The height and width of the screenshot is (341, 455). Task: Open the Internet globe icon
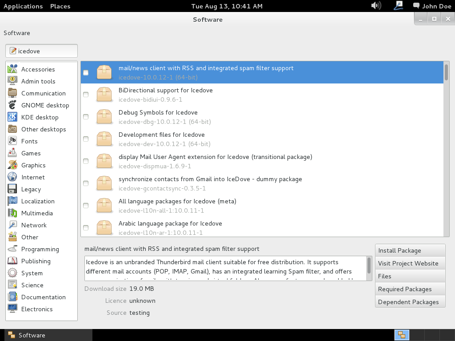(x=12, y=177)
